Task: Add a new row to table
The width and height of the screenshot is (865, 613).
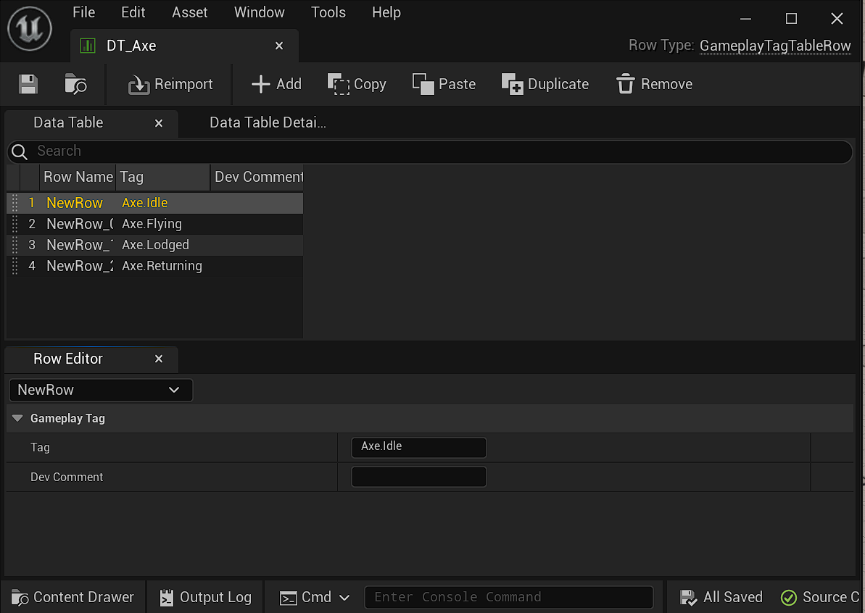Action: pos(276,84)
